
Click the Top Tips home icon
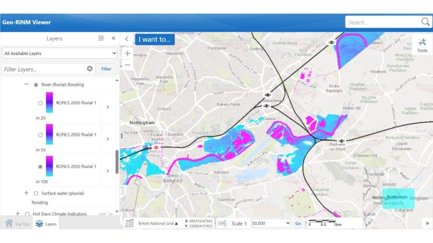click(9, 223)
